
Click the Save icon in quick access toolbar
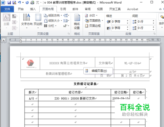pyautogui.click(x=9, y=3)
